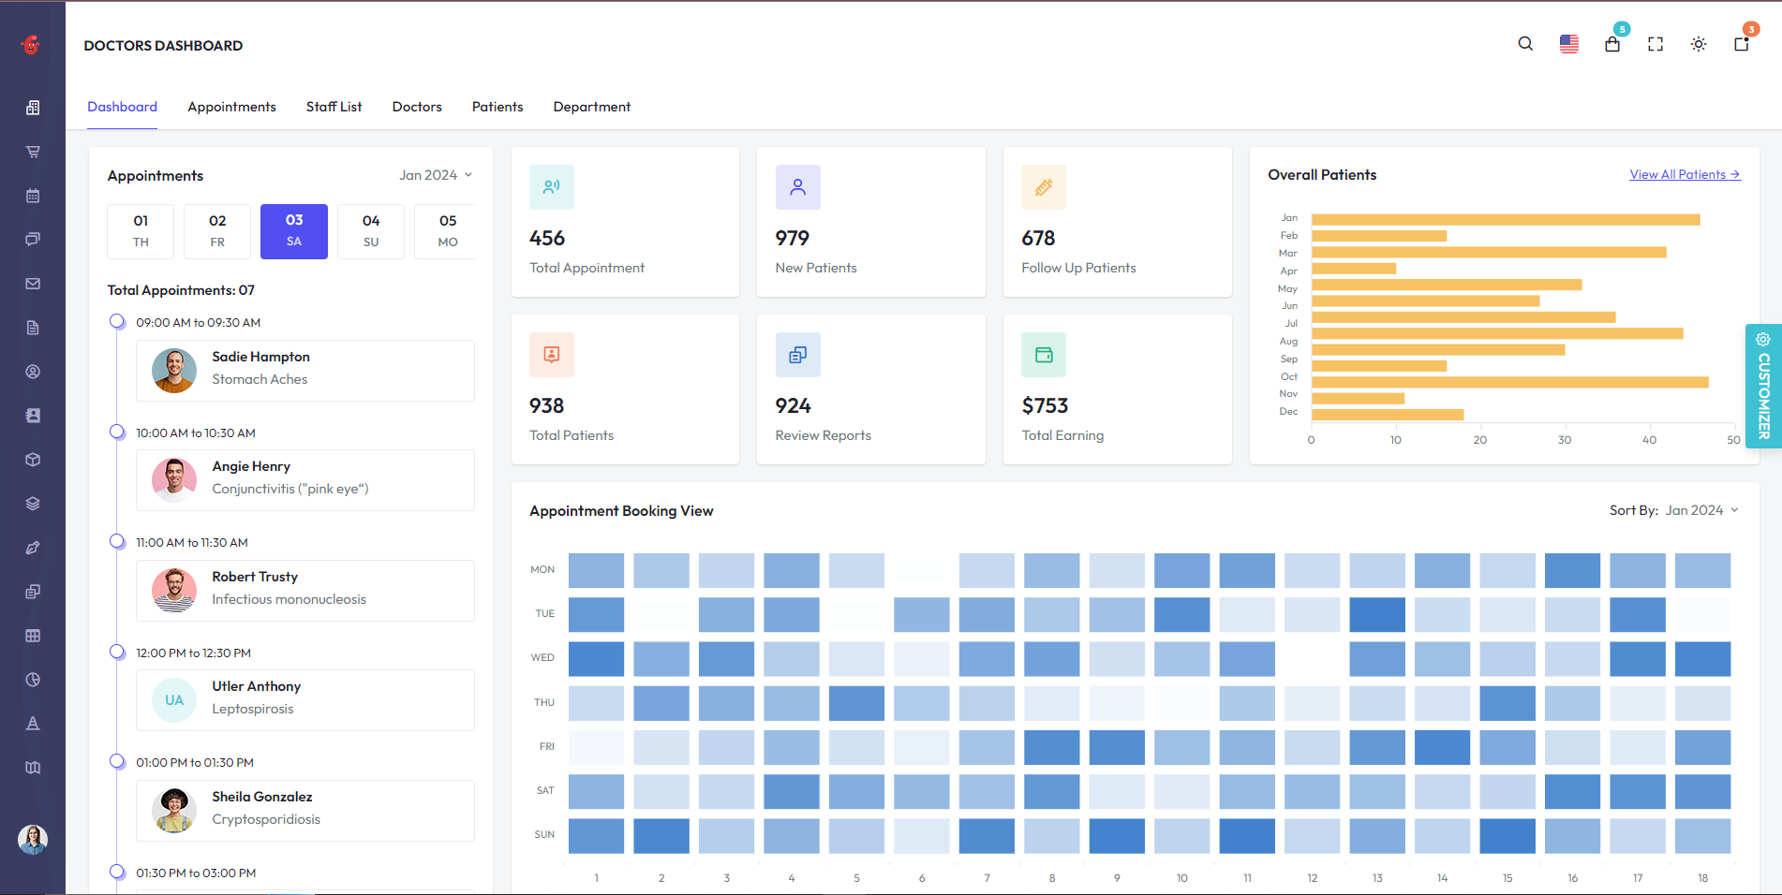The width and height of the screenshot is (1782, 895).
Task: Open the map icon in the sidebar
Action: (x=33, y=768)
